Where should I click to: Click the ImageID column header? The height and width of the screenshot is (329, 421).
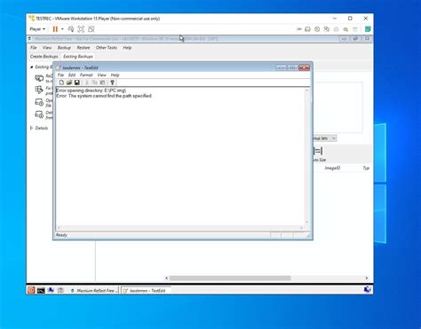tap(332, 168)
